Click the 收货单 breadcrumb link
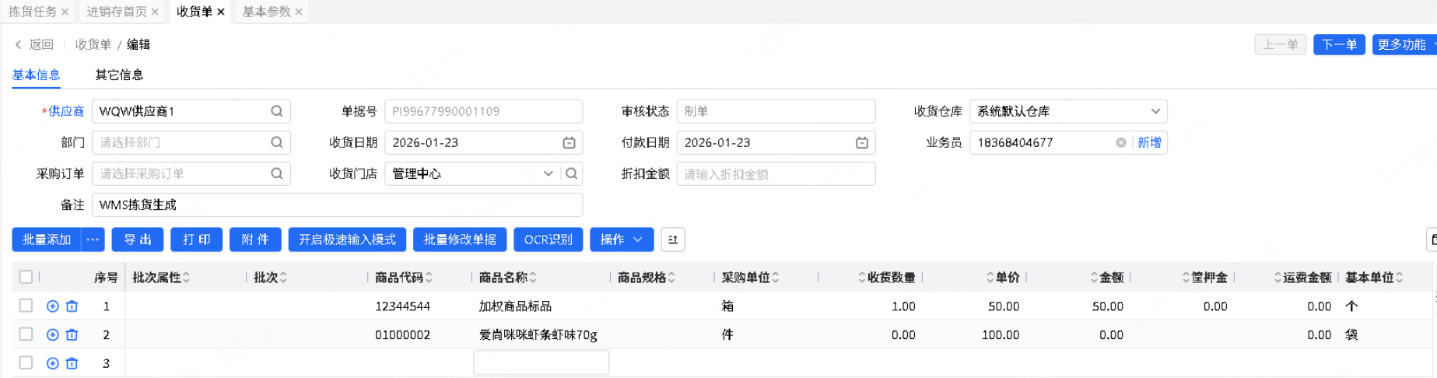 (x=93, y=44)
